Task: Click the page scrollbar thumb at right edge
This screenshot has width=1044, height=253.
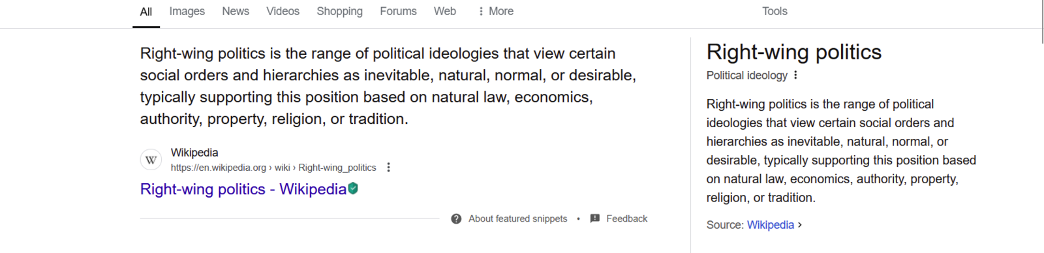Action: click(1041, 22)
